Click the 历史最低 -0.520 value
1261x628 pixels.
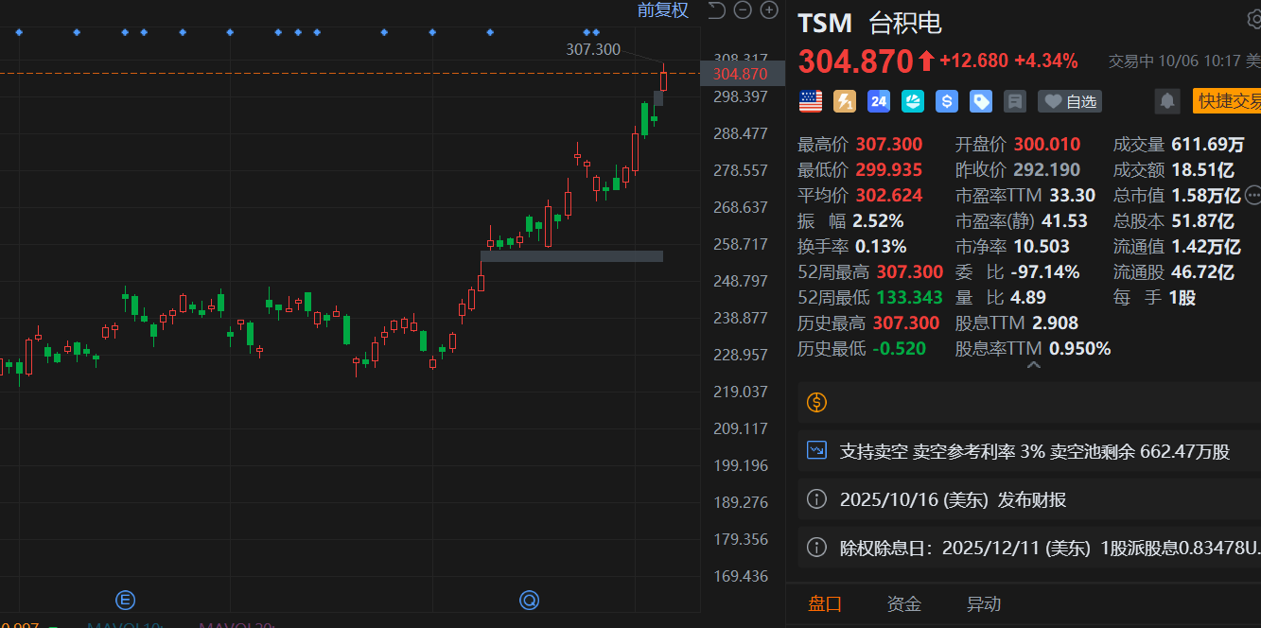[x=900, y=349]
